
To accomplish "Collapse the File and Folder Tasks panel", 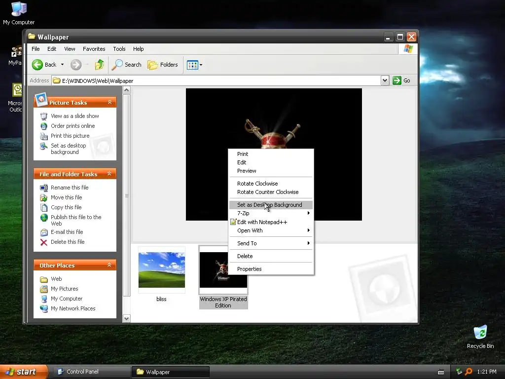I will 109,174.
